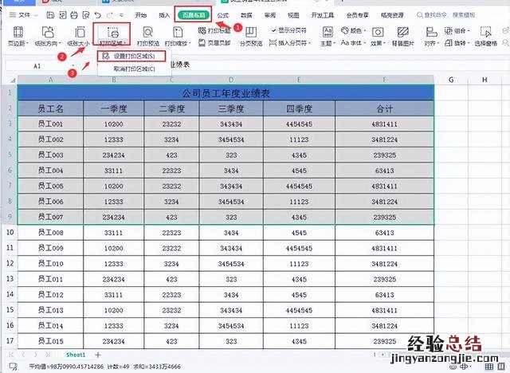Switch to the 公式 Formulas tab
Image resolution: width=510 pixels, height=373 pixels.
[x=223, y=15]
